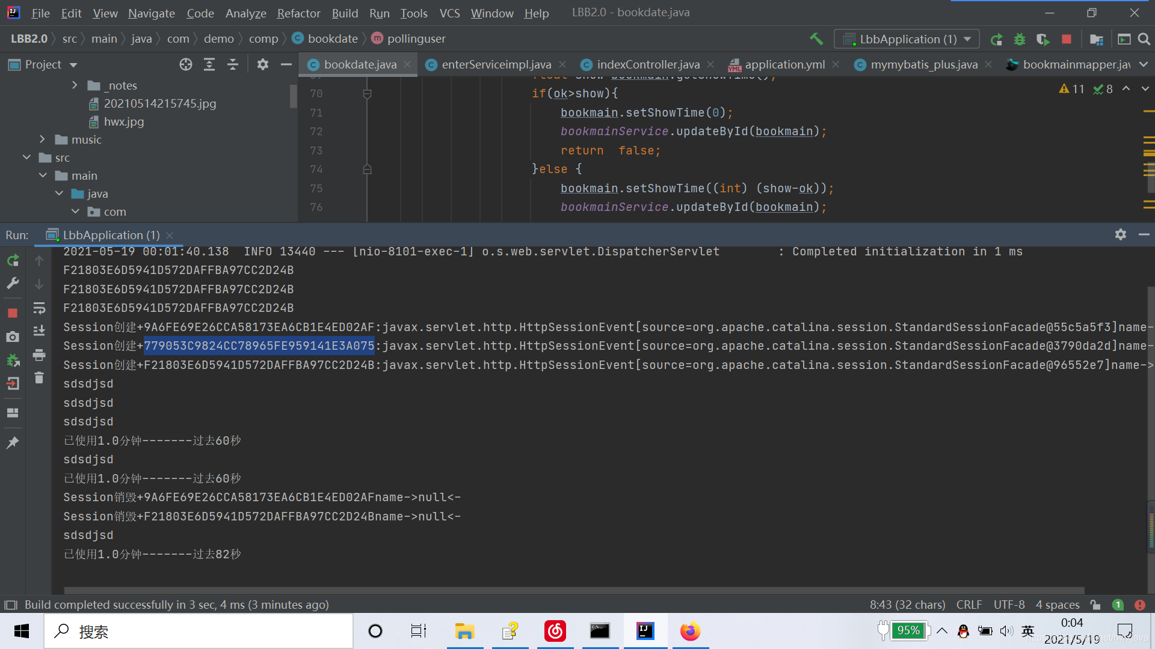Toggle soft-wrap in console
The image size is (1155, 649).
point(39,308)
